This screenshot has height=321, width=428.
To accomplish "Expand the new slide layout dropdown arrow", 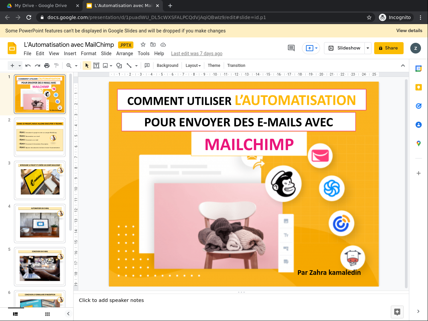I will [20, 66].
